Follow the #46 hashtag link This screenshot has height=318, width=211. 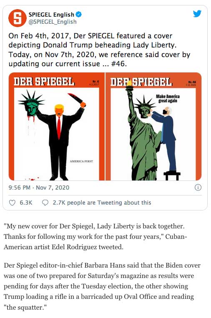click(x=118, y=64)
